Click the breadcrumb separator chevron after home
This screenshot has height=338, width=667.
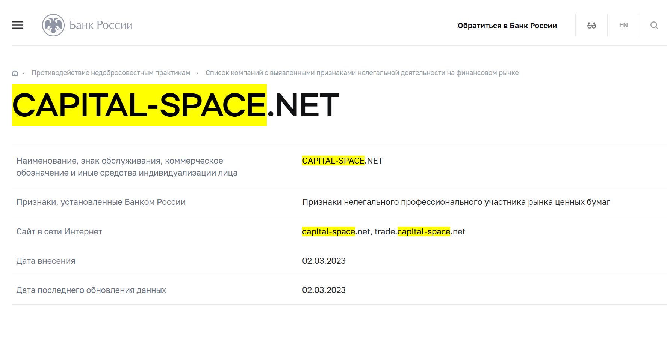(24, 72)
